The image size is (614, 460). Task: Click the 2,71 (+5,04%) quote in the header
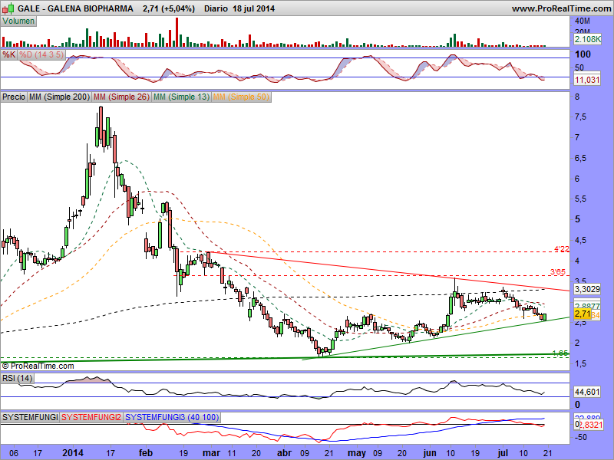coord(169,8)
